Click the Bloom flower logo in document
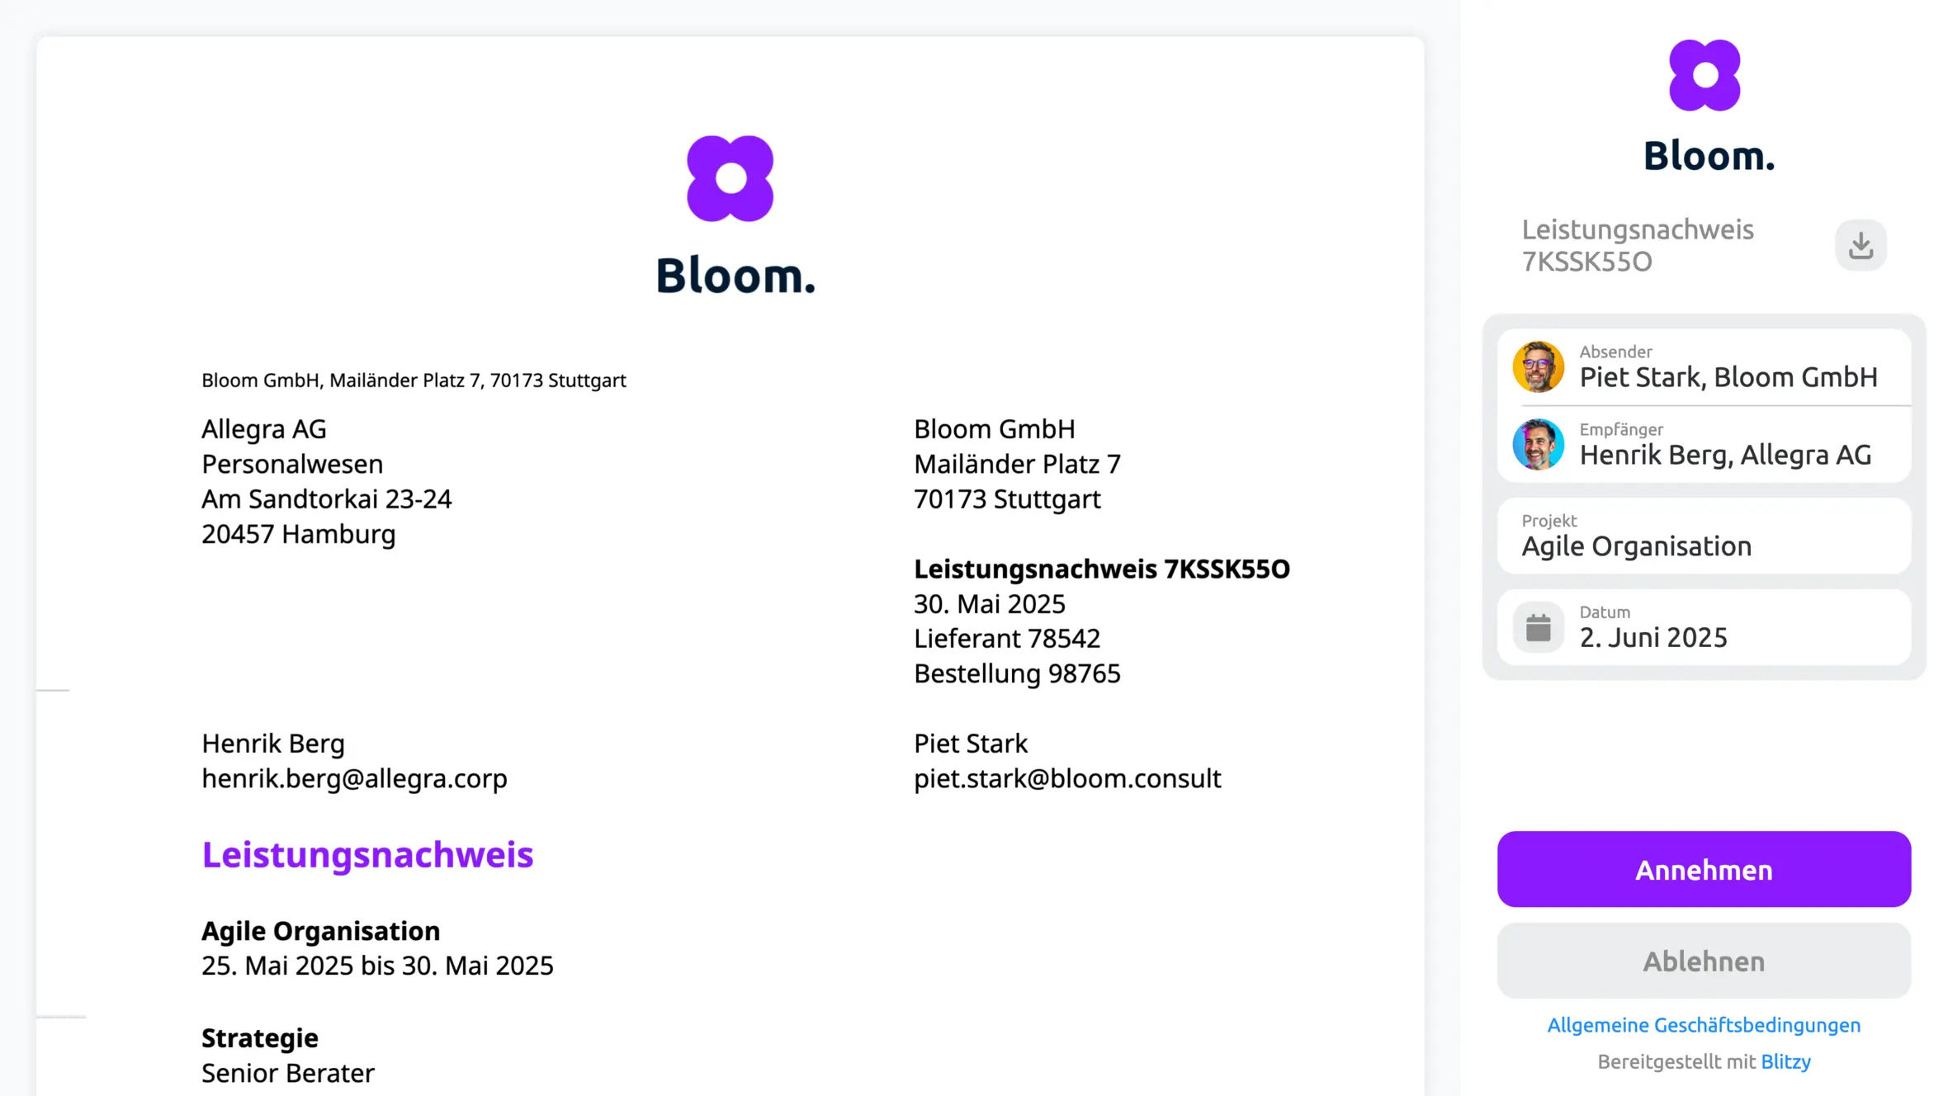The width and height of the screenshot is (1948, 1096). (x=730, y=178)
